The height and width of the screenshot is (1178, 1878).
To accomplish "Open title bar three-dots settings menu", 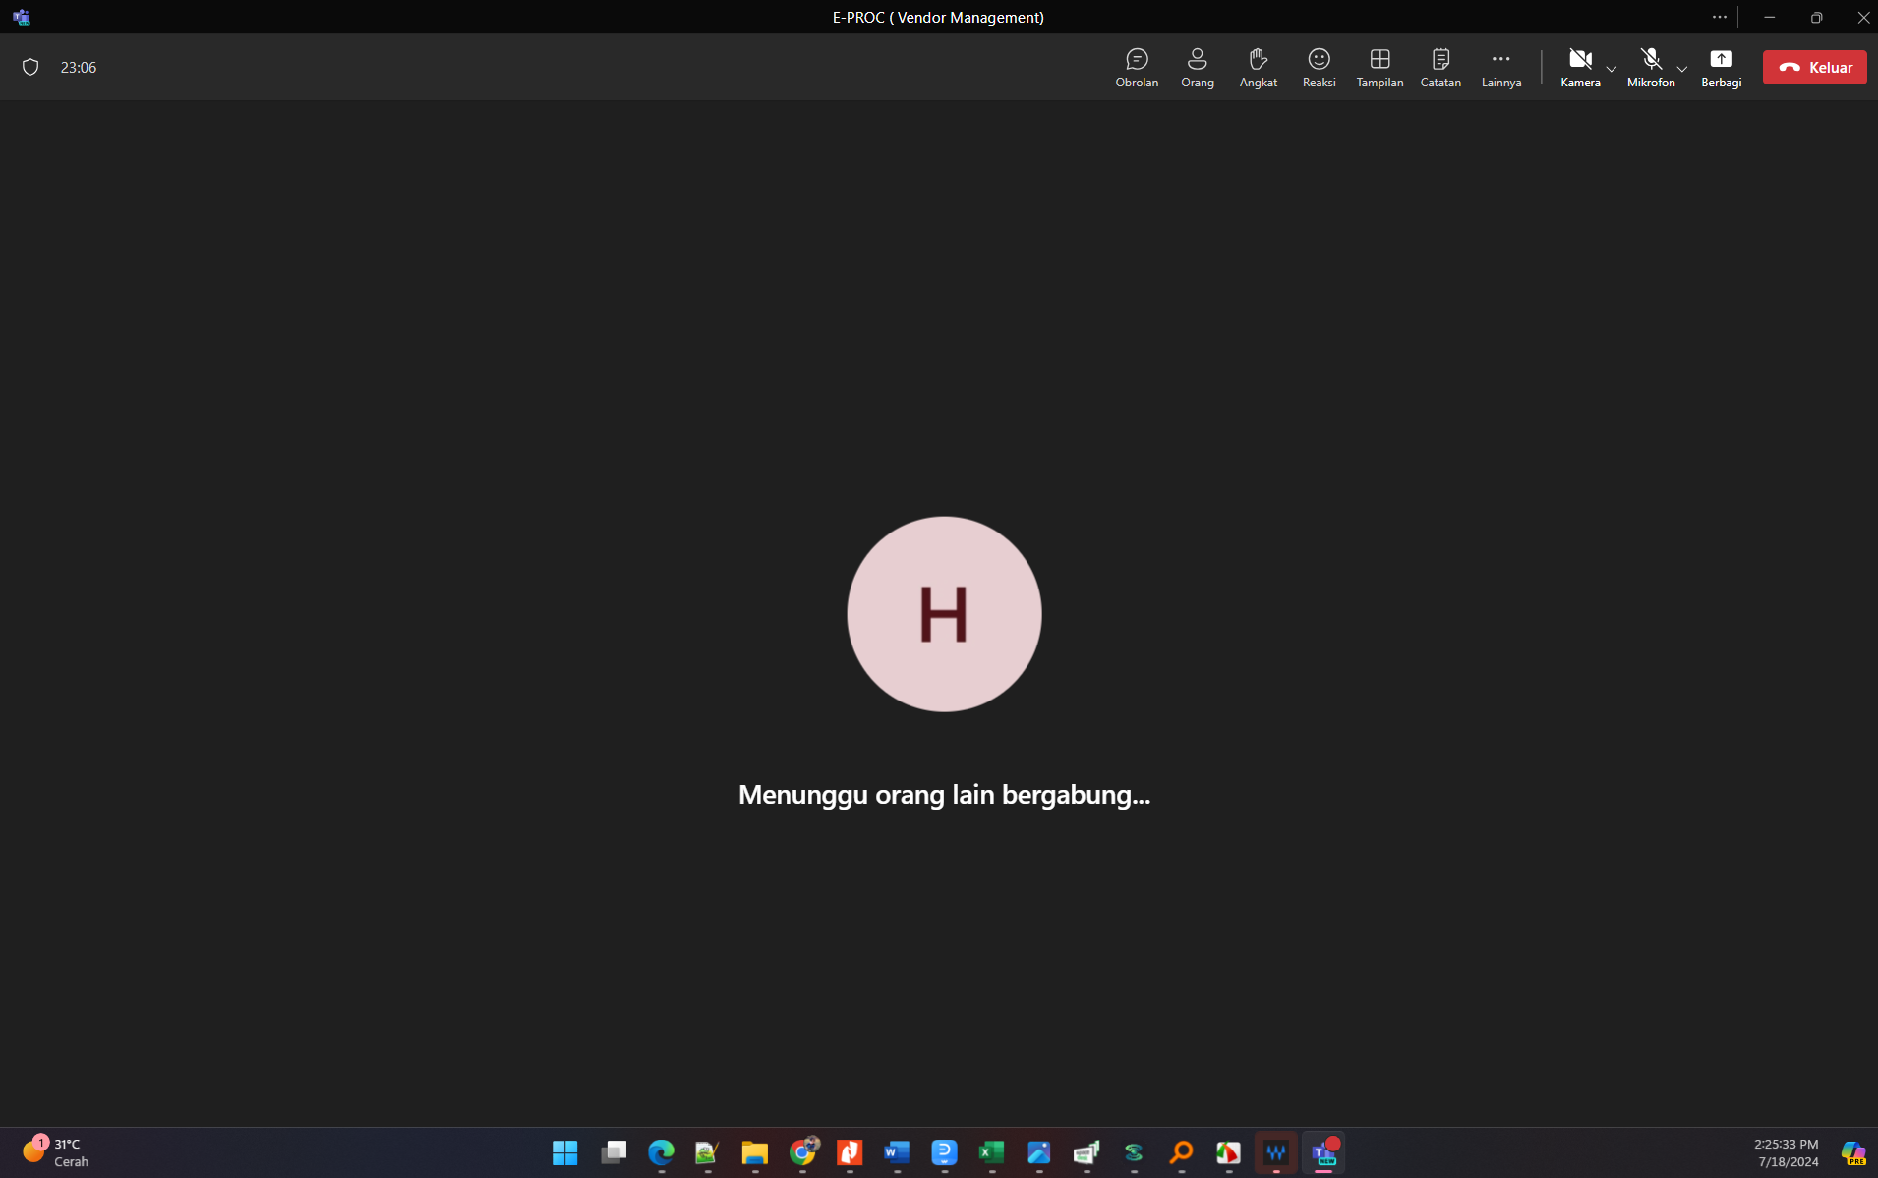I will point(1719,17).
